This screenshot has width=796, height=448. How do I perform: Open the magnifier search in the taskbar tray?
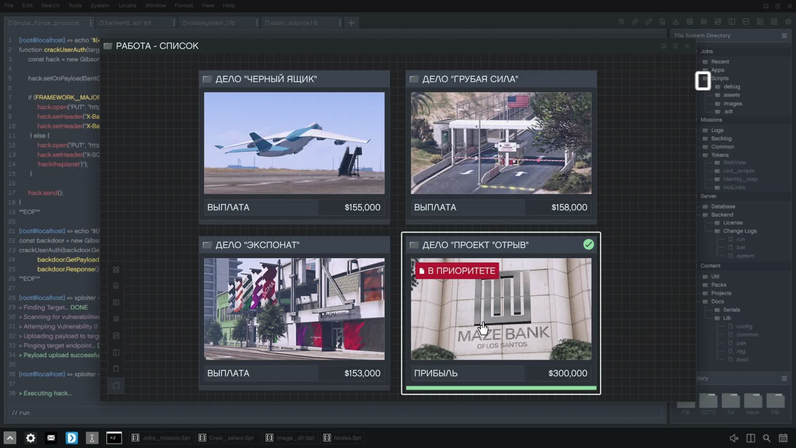767,438
